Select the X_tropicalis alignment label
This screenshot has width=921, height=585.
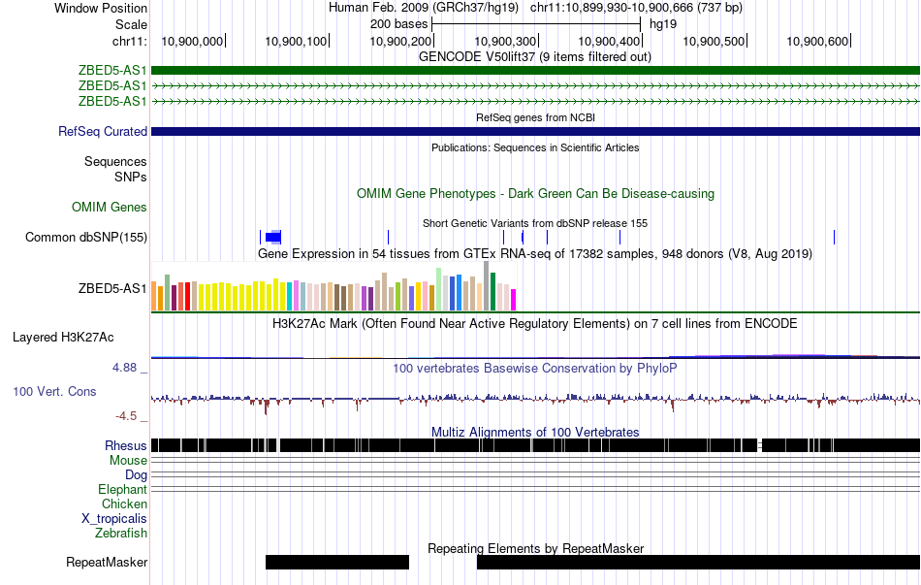pos(114,519)
